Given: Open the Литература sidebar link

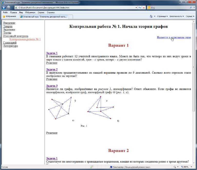Looking at the screenshot, I should (11, 46).
